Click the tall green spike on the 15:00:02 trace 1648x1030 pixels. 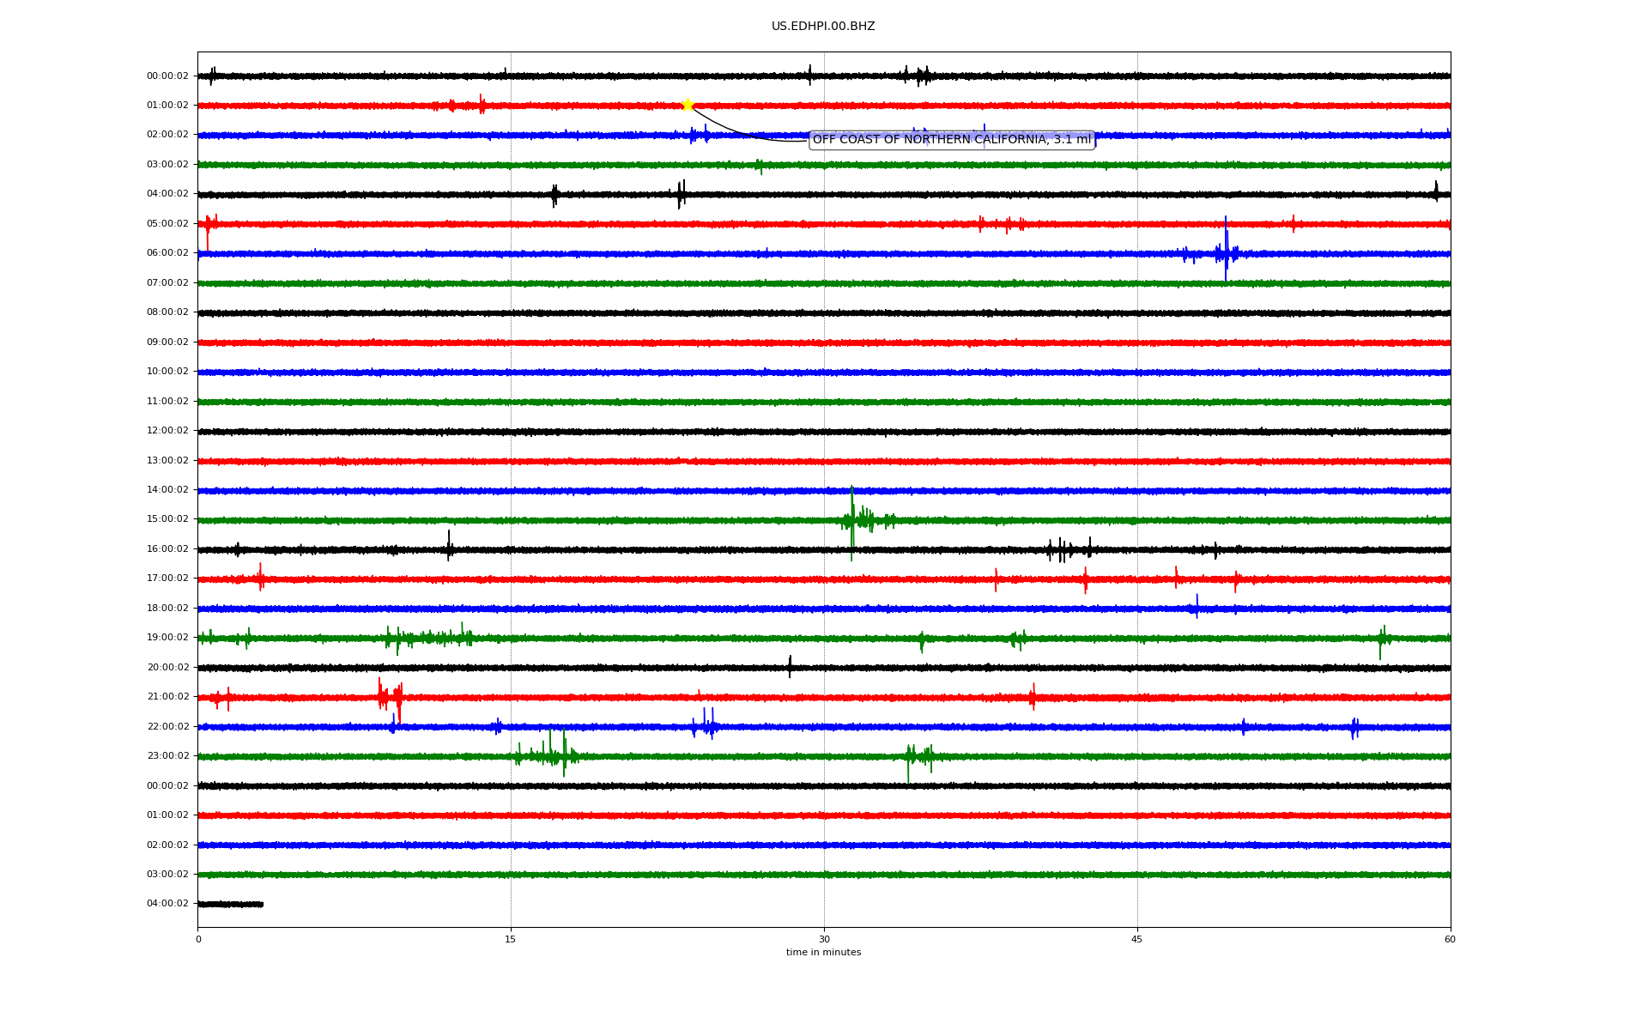[x=851, y=524]
